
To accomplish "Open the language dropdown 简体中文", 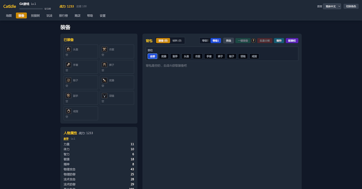I will (x=332, y=7).
